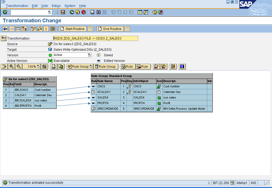Image resolution: width=272 pixels, height=188 pixels.
Task: Click the Start Routine button
Action: [x=73, y=29]
